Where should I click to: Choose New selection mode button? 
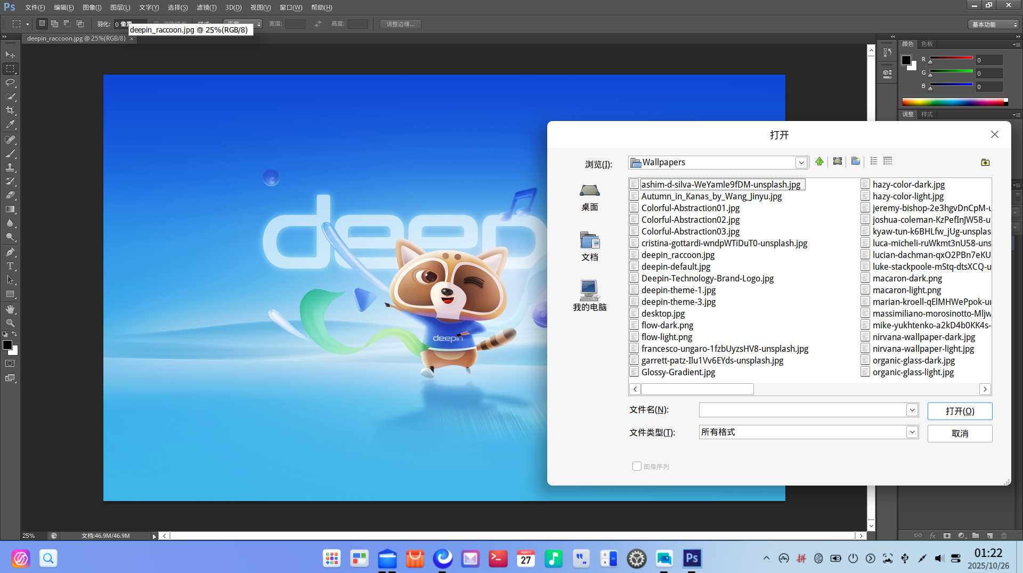pos(42,24)
